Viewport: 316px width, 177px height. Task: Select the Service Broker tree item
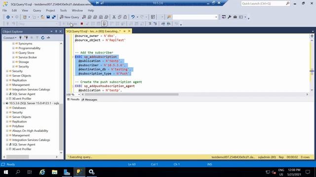28,58
